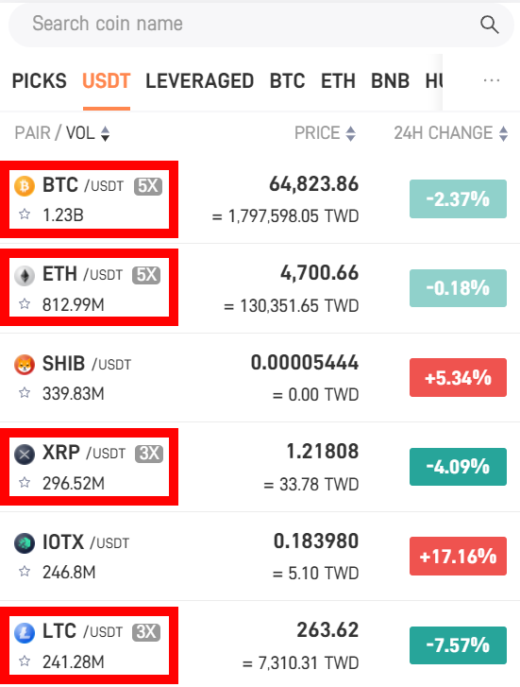Click the XRP coin icon
Viewport: 520px width, 687px height.
[25, 454]
